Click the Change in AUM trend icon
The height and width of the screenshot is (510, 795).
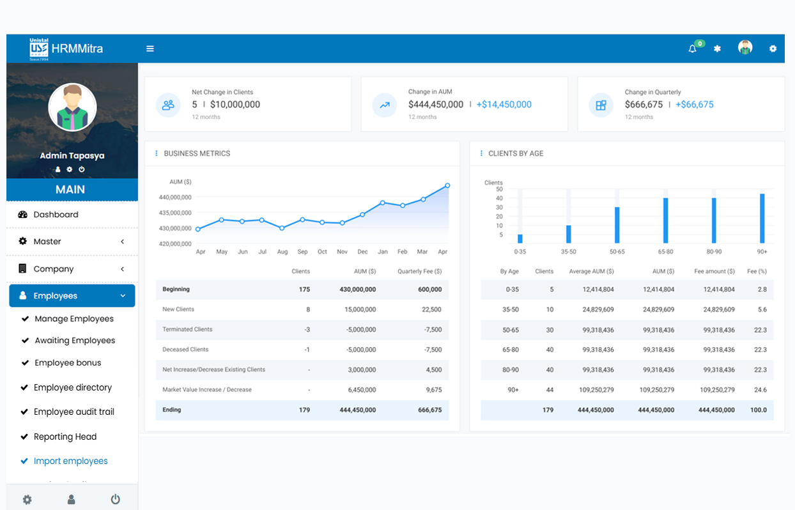[385, 105]
